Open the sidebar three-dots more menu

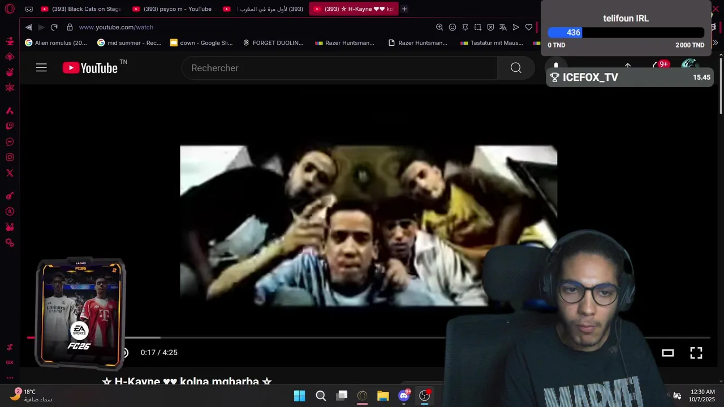(x=10, y=378)
